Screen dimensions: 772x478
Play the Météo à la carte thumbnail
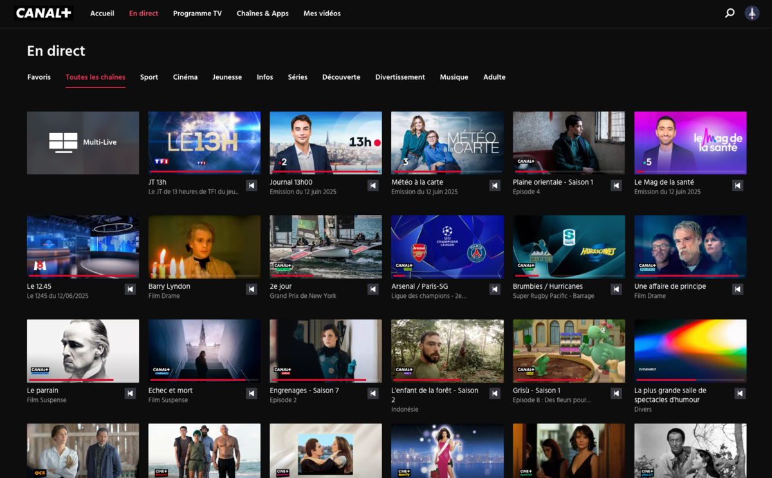pos(447,143)
